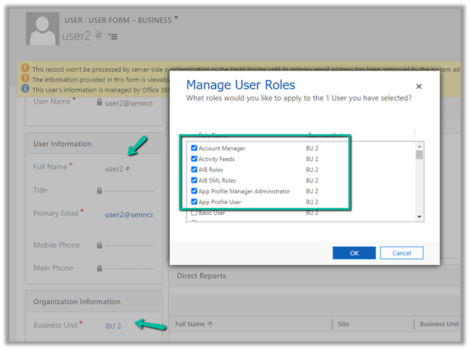Screen dimensions: 470x350
Task: Check the Basic User role checkbox
Action: pos(194,213)
